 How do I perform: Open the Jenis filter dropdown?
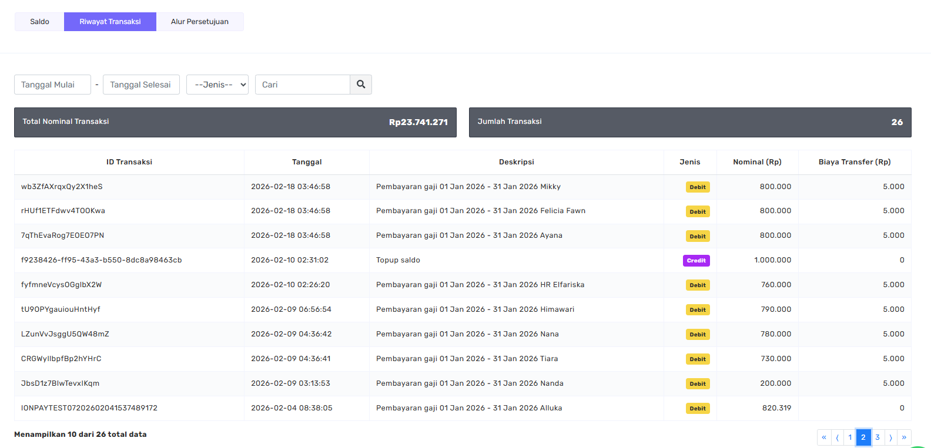click(217, 85)
